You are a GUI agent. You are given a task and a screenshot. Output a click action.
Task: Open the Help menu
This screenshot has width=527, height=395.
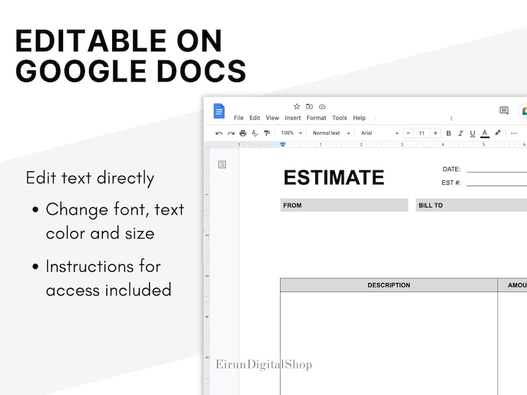pos(359,118)
